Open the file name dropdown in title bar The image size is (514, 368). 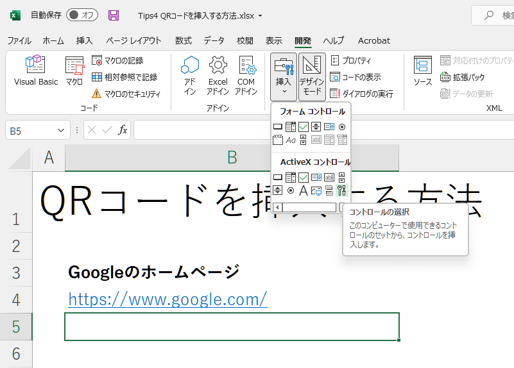point(260,15)
